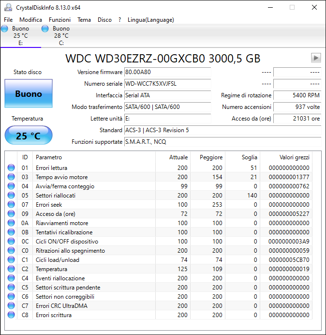
Task: Open the File menu
Action: click(x=8, y=20)
